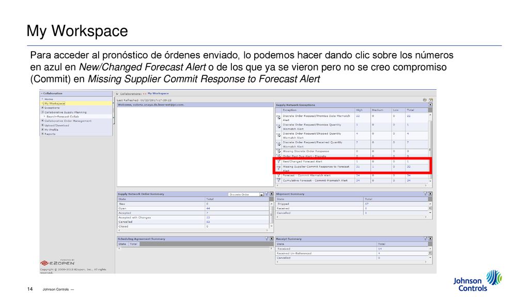Image resolution: width=529 pixels, height=297 pixels.
Task: Click the Accepted row in Order Summary
Action: pos(193,213)
